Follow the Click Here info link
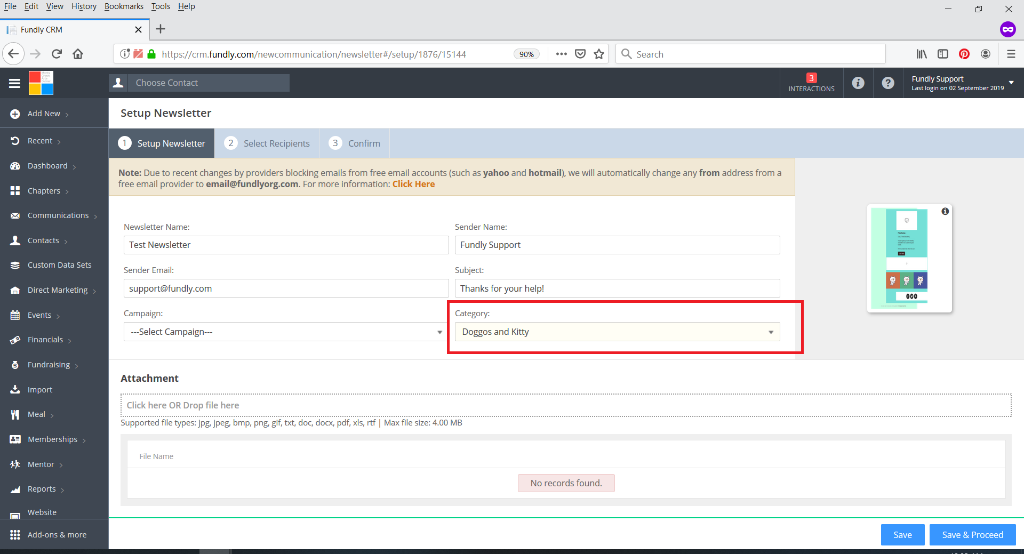 click(x=413, y=184)
